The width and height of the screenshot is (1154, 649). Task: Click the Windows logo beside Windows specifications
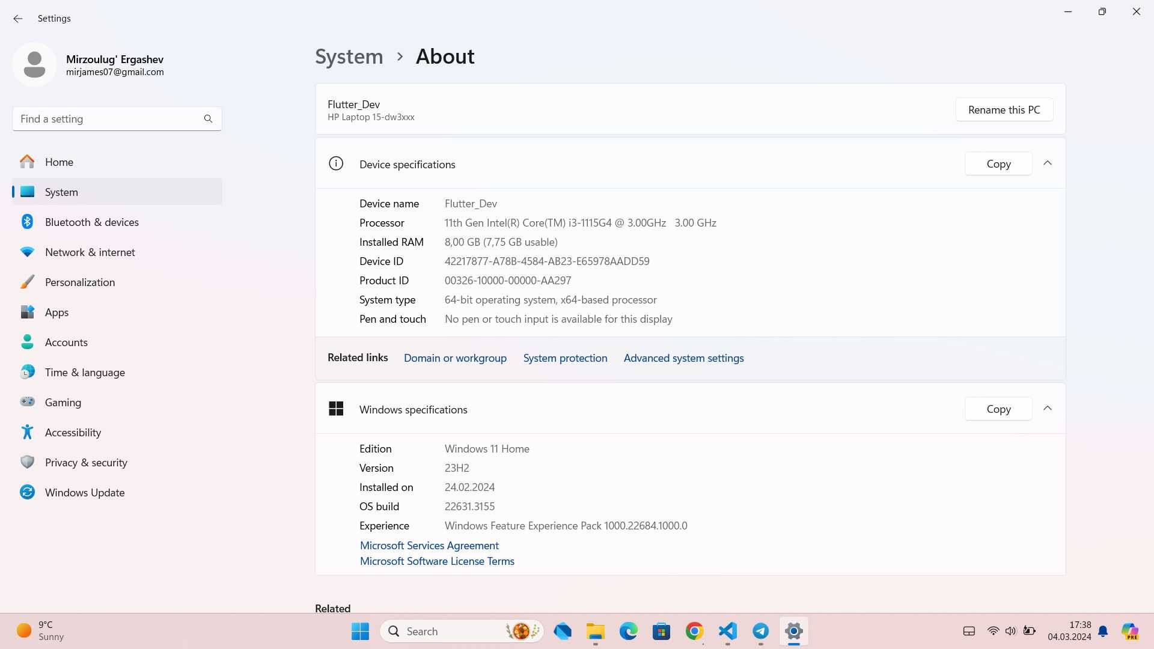pos(336,409)
